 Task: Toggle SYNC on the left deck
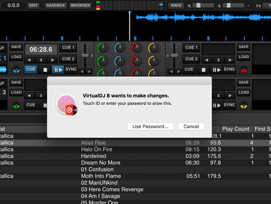(71, 69)
